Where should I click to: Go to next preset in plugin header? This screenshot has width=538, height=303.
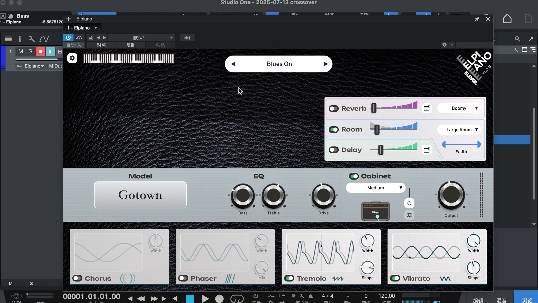click(105, 38)
